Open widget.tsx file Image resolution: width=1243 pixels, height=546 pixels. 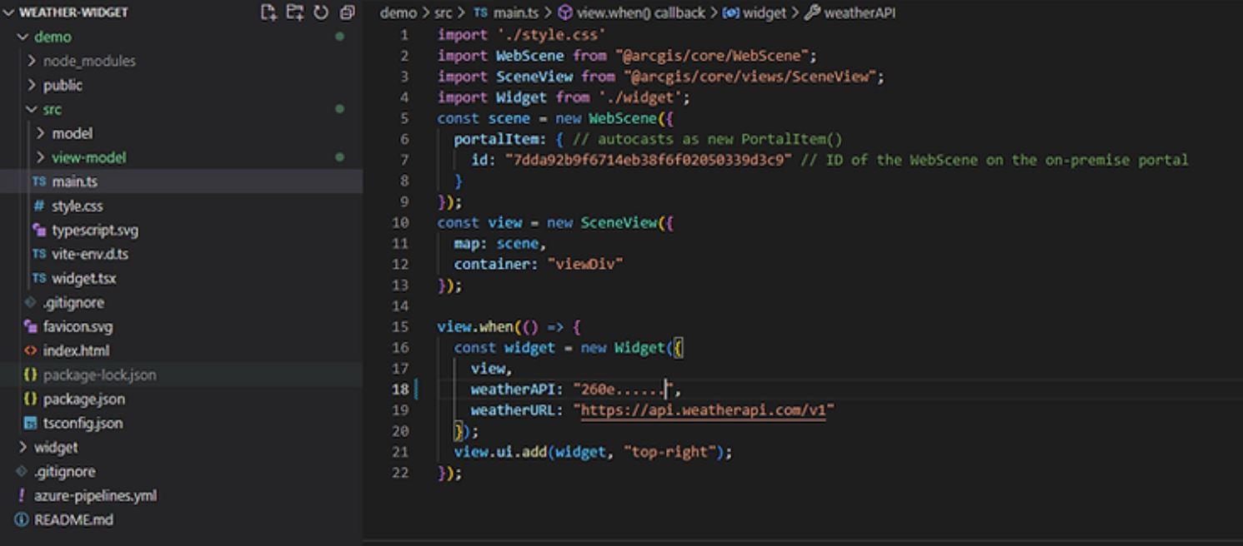[84, 278]
